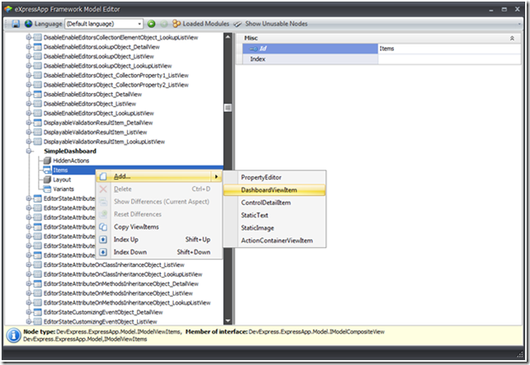This screenshot has width=530, height=365.
Task: Select the Variants tree node
Action: click(63, 189)
